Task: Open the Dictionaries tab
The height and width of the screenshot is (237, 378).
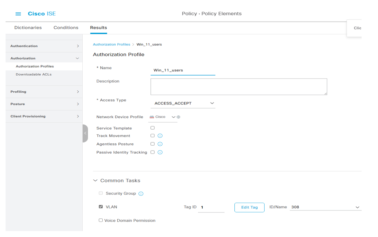Action: (28, 27)
